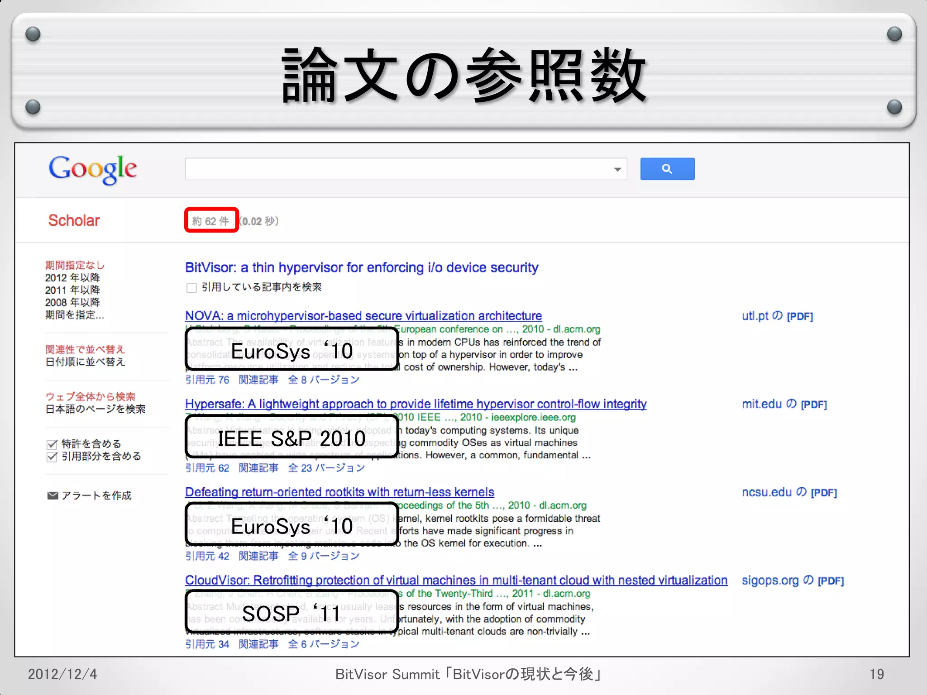The height and width of the screenshot is (695, 927).
Task: Open utl.pt PDF link
Action: pyautogui.click(x=777, y=316)
